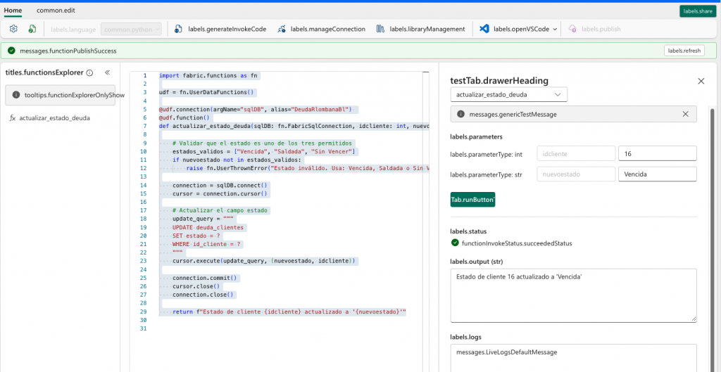721x372 pixels.
Task: Click the VS Code icon labels.openVSCode
Action: (x=484, y=29)
